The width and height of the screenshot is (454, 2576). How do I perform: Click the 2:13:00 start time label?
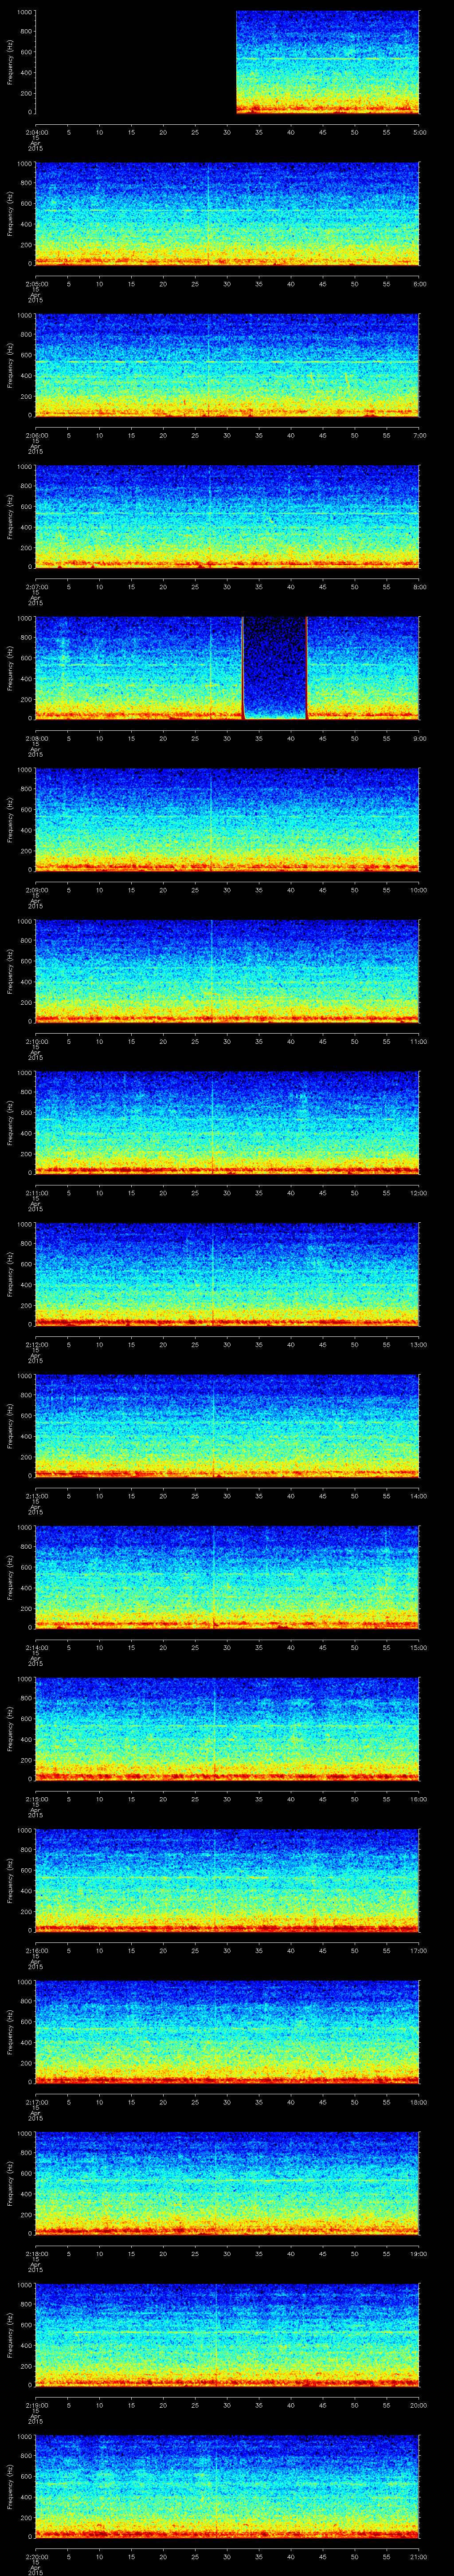36,1496
